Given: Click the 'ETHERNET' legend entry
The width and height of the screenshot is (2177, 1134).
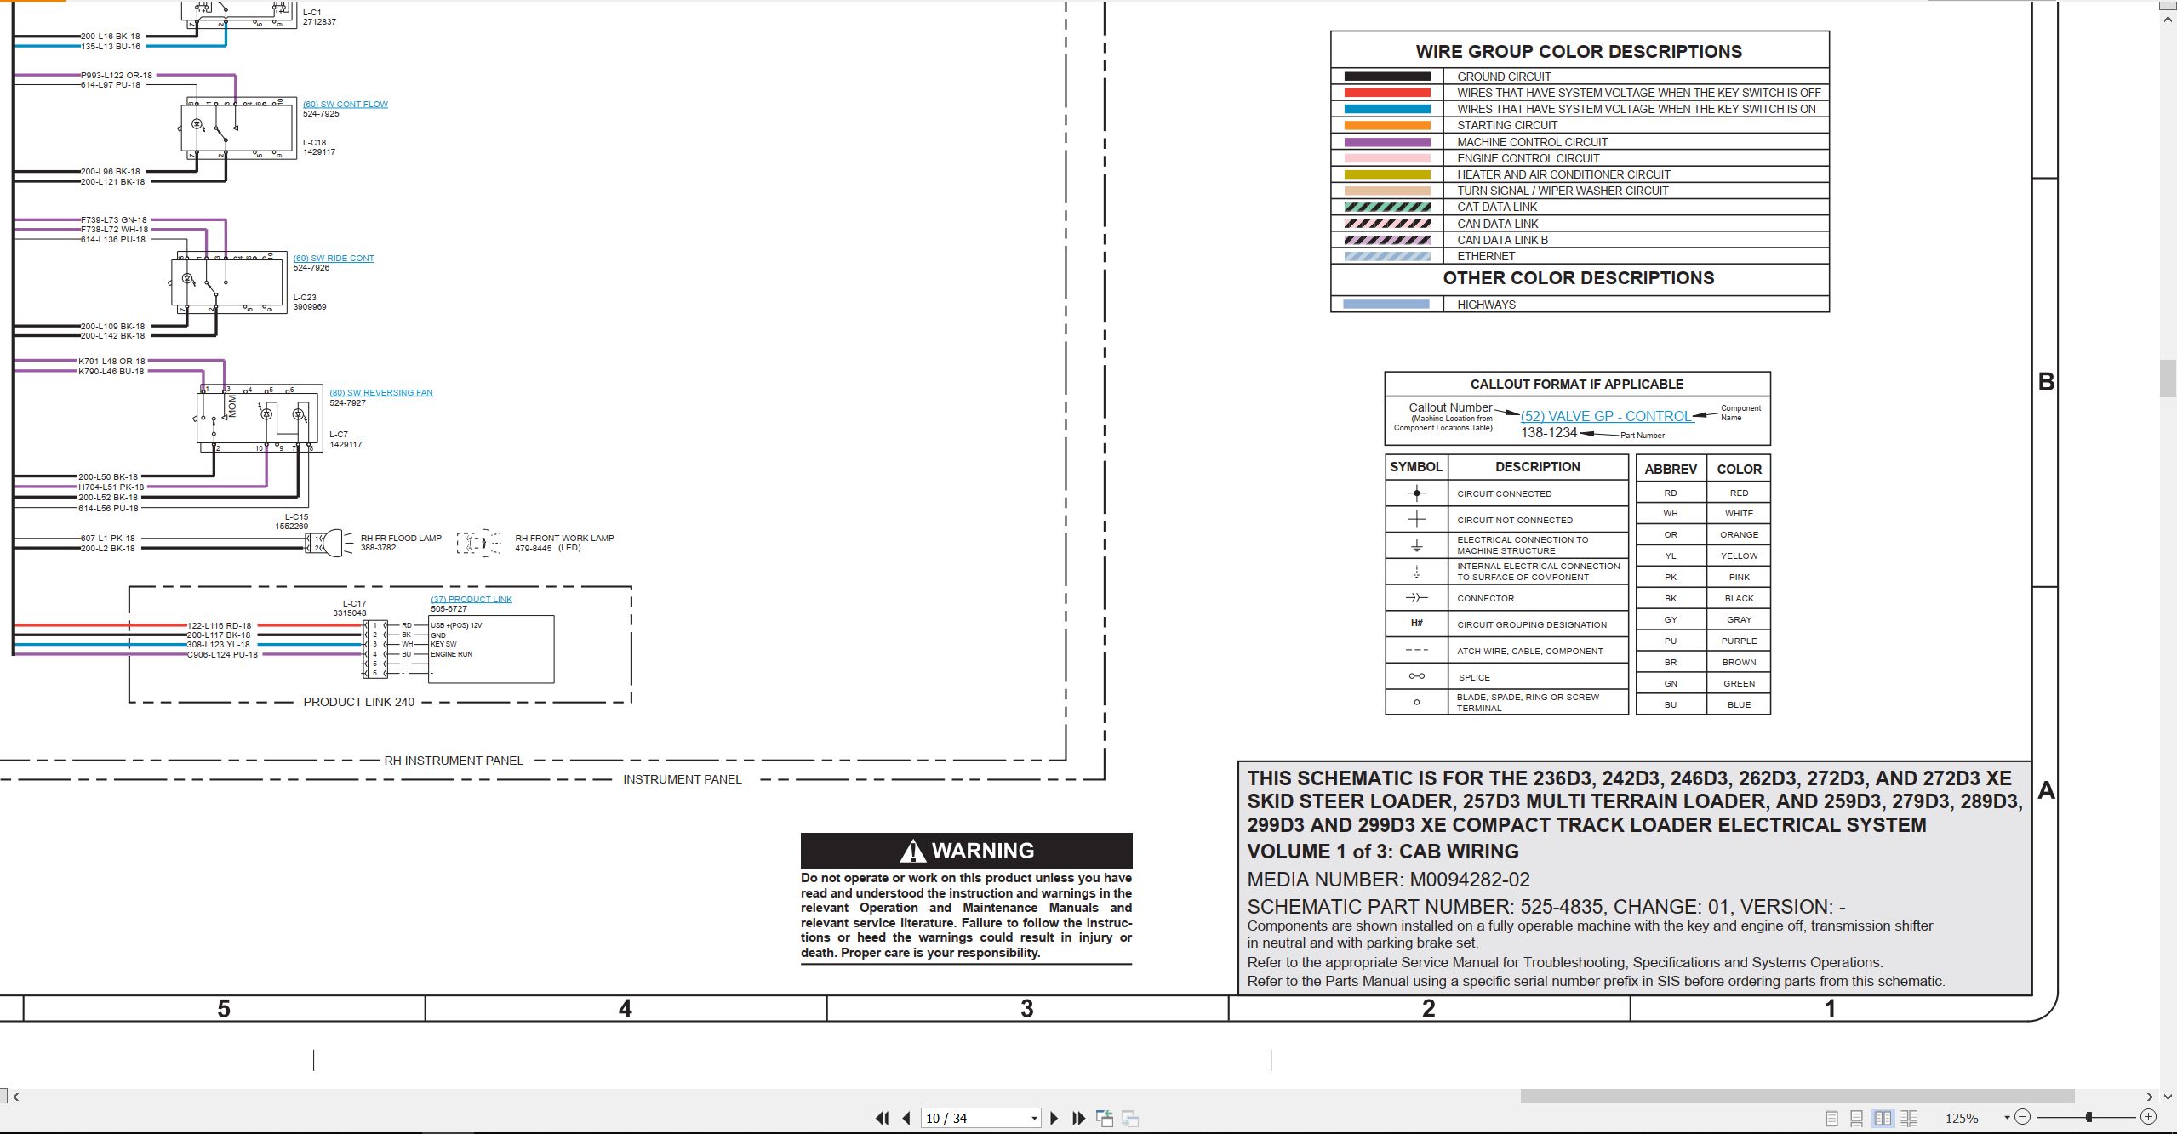Looking at the screenshot, I should (1486, 256).
